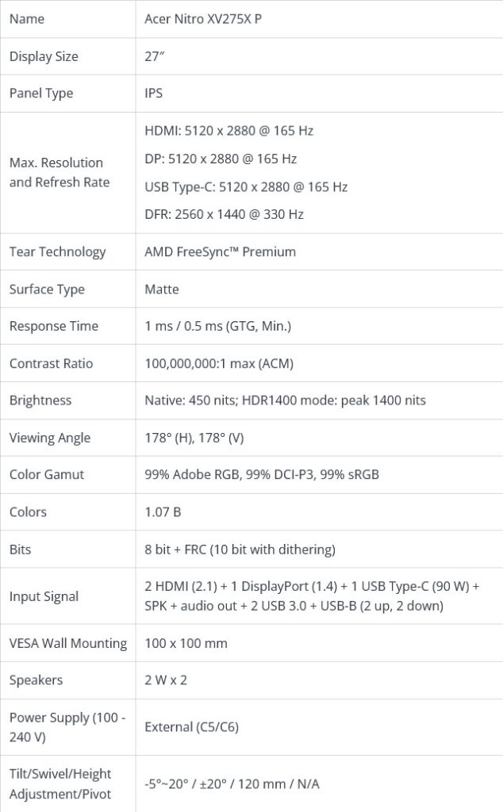Select the 100,000,000:1 max contrast value
Screen dimensions: 503x812
(x=219, y=363)
